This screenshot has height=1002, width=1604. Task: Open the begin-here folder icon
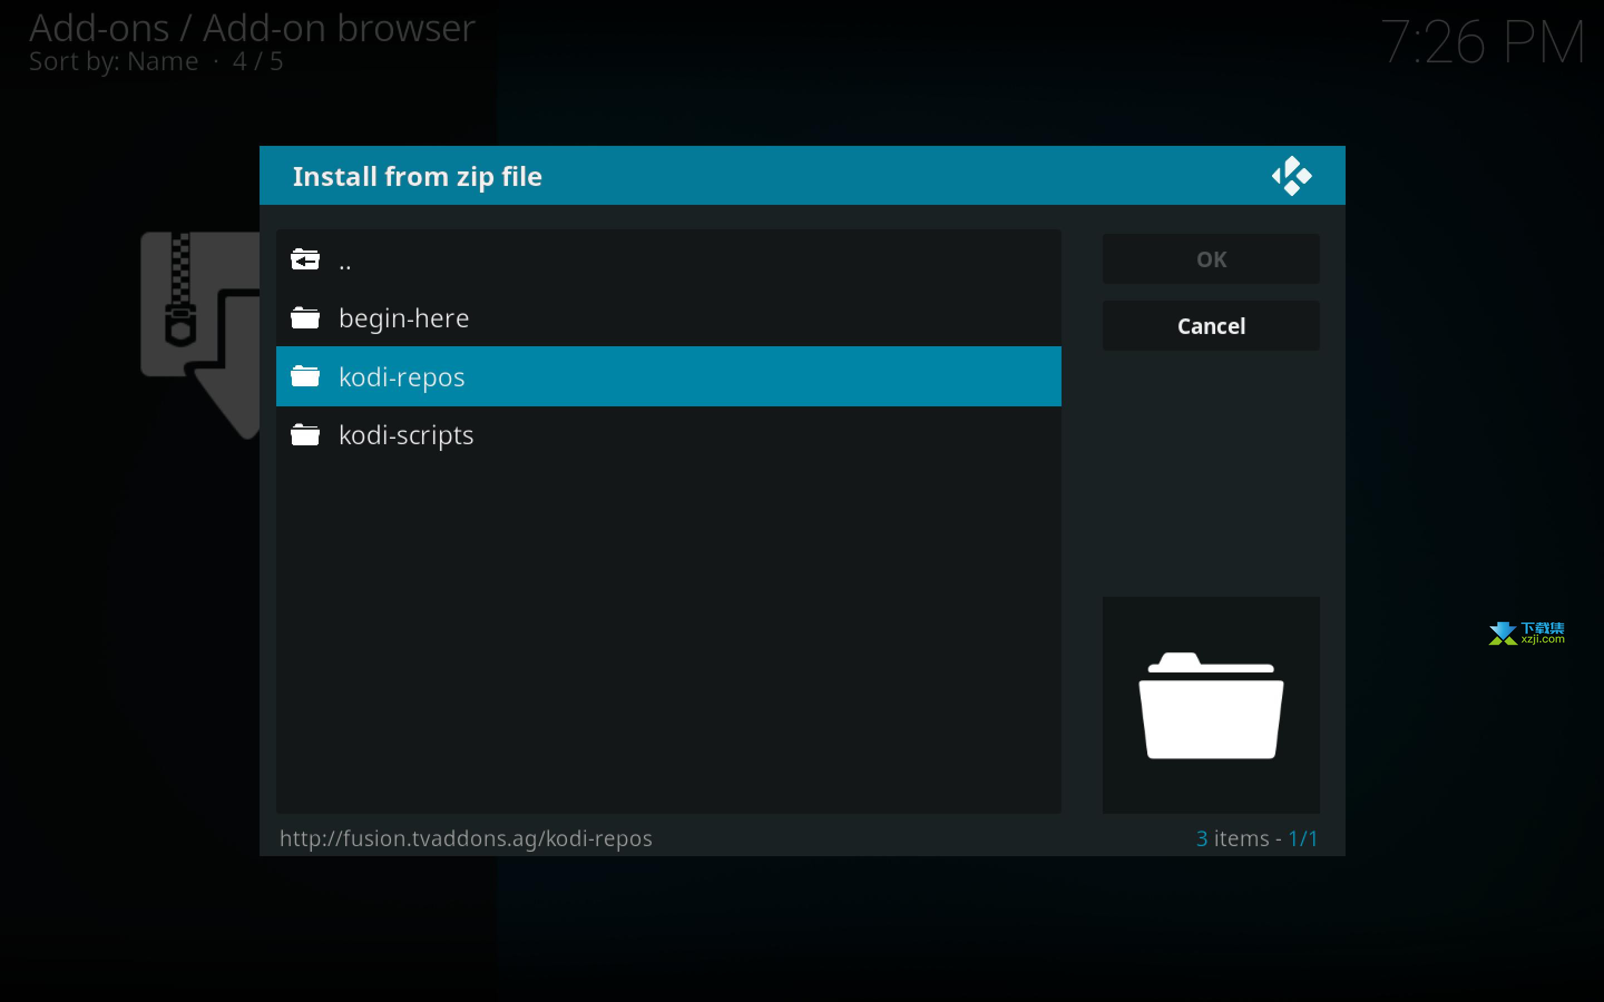click(305, 317)
